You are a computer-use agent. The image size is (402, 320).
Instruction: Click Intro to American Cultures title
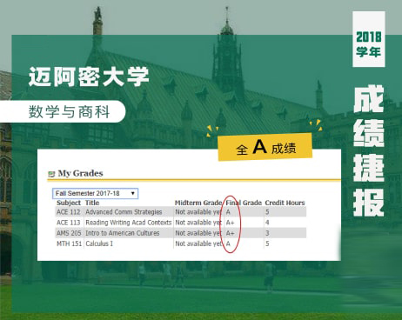click(123, 233)
